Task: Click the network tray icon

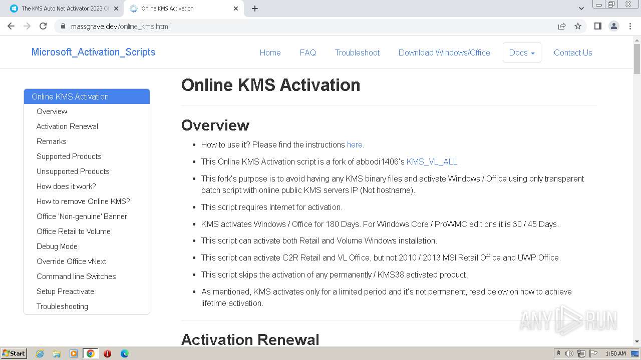Action: tap(581, 353)
